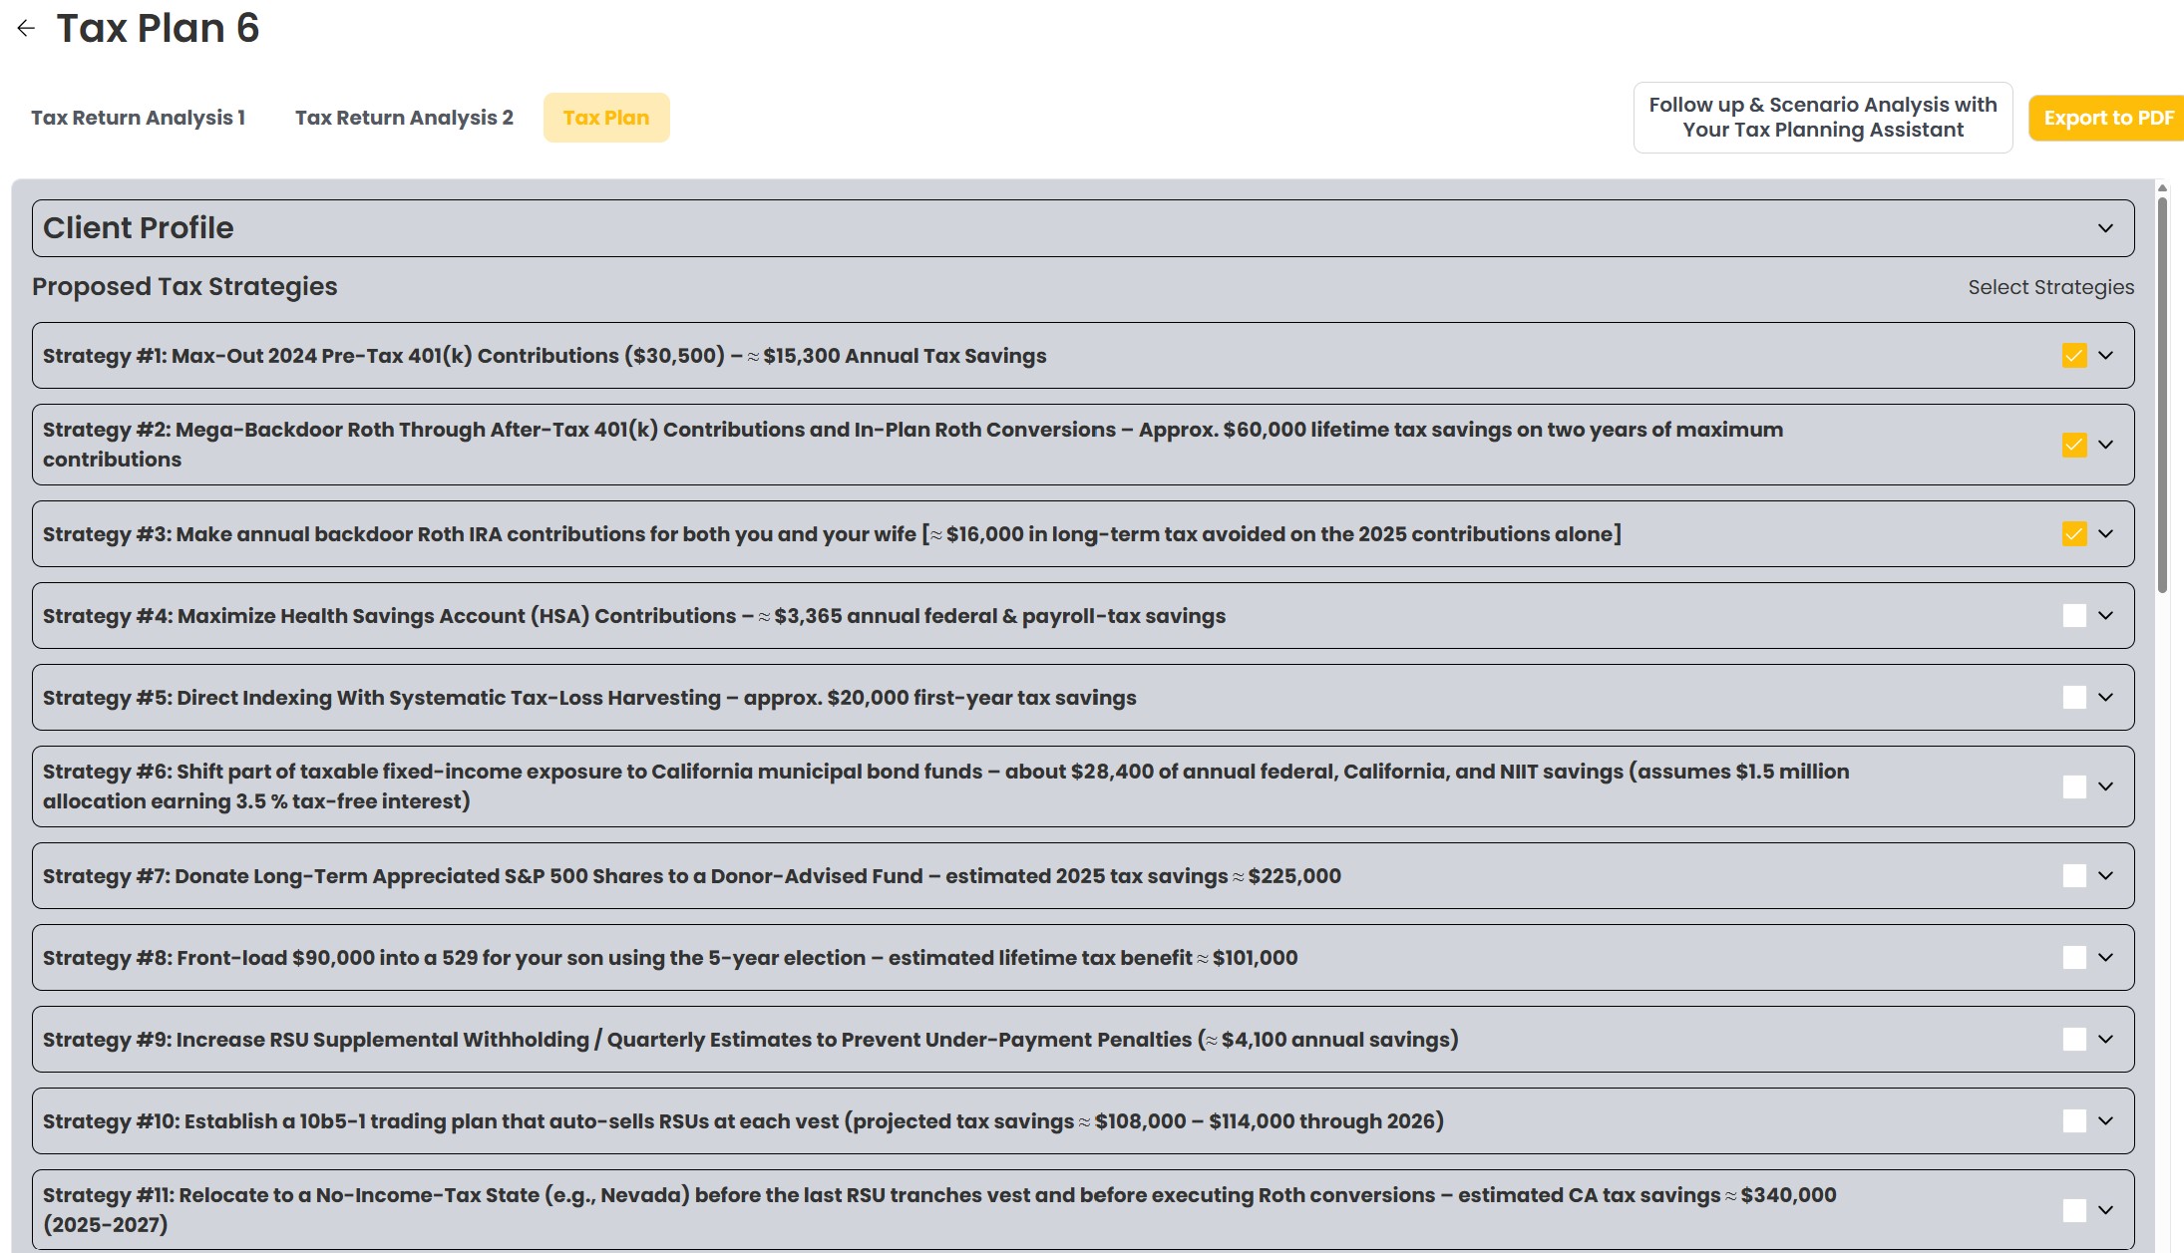Viewport: 2184px width, 1253px height.
Task: Deselect the Strategy #3 backdoor Roth IRA checkbox
Action: [2074, 534]
